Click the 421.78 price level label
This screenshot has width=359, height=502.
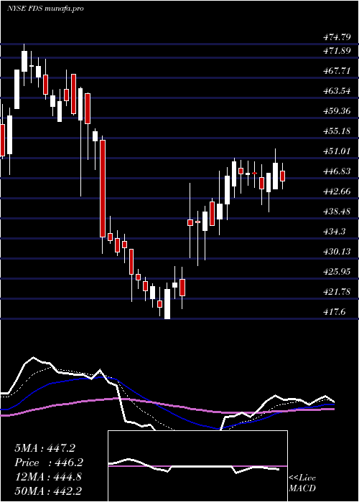point(337,292)
